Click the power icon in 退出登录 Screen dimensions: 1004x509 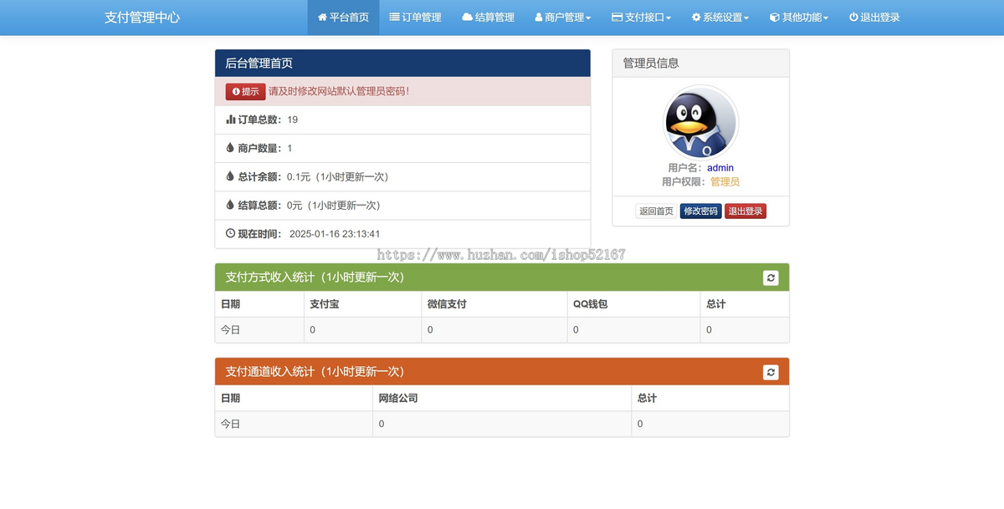tap(853, 17)
